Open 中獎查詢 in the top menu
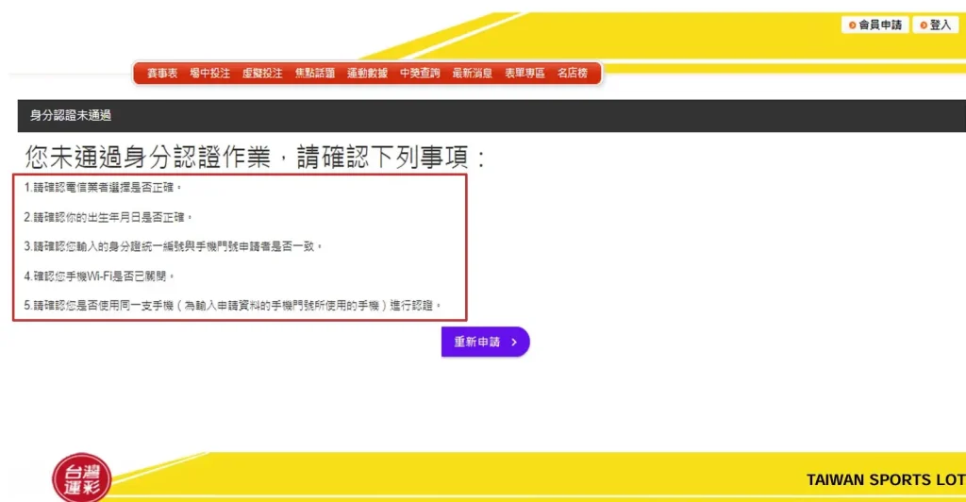 (x=420, y=74)
